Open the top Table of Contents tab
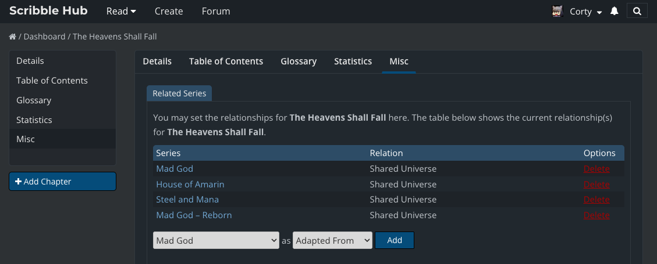This screenshot has height=264, width=657. [x=226, y=61]
